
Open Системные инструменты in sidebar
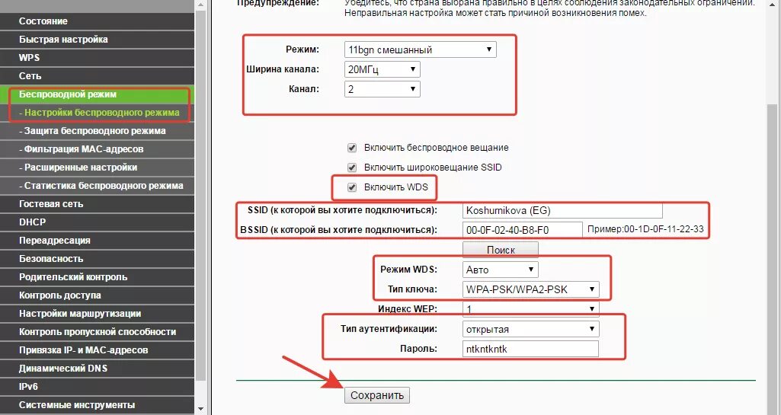point(97,405)
